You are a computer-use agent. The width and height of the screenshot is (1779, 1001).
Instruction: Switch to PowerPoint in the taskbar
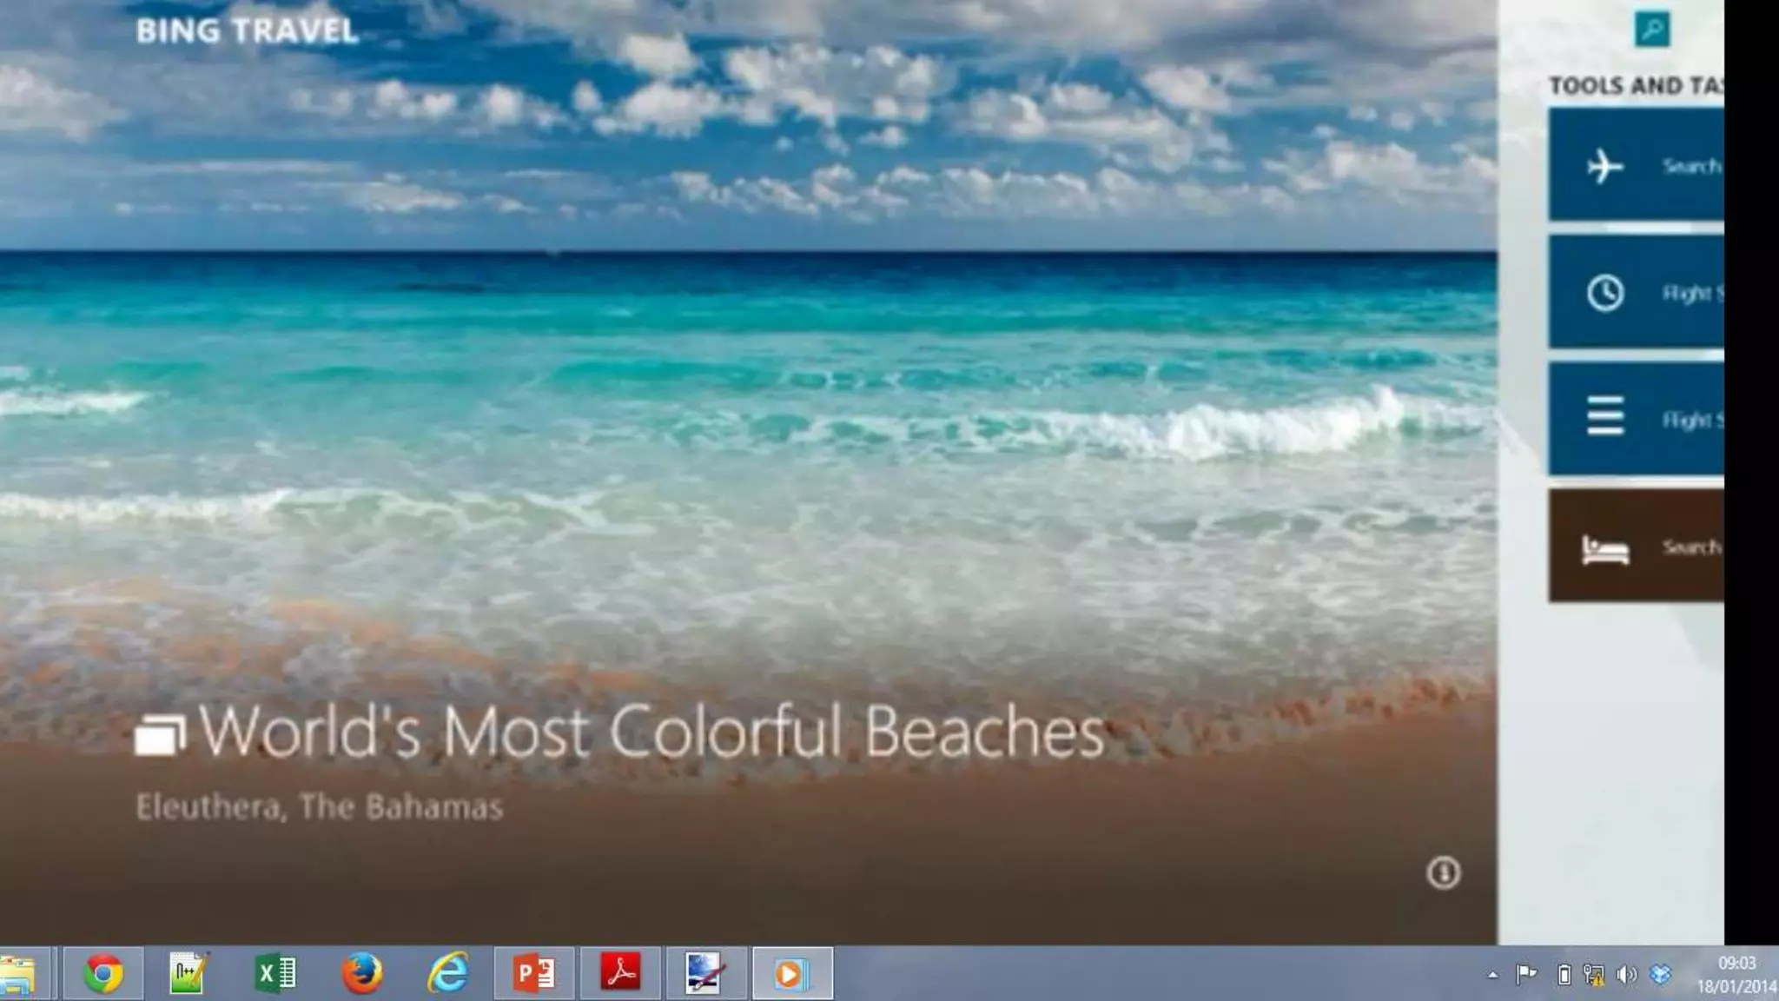coord(534,973)
